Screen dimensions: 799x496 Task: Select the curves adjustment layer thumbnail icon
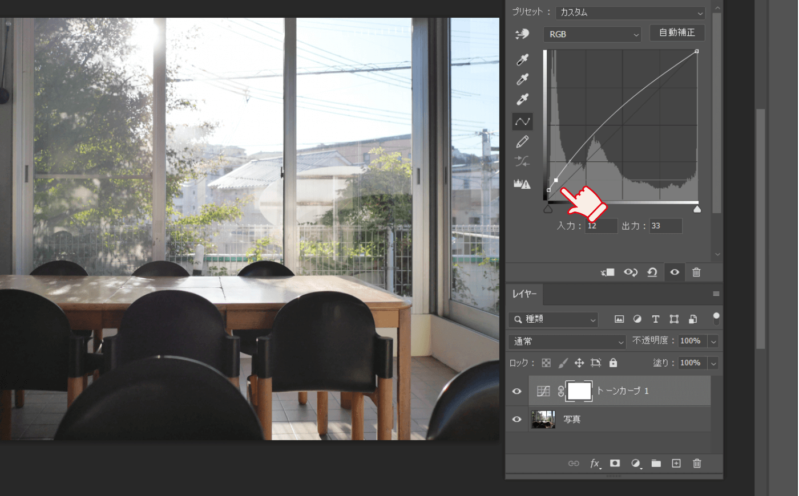543,391
